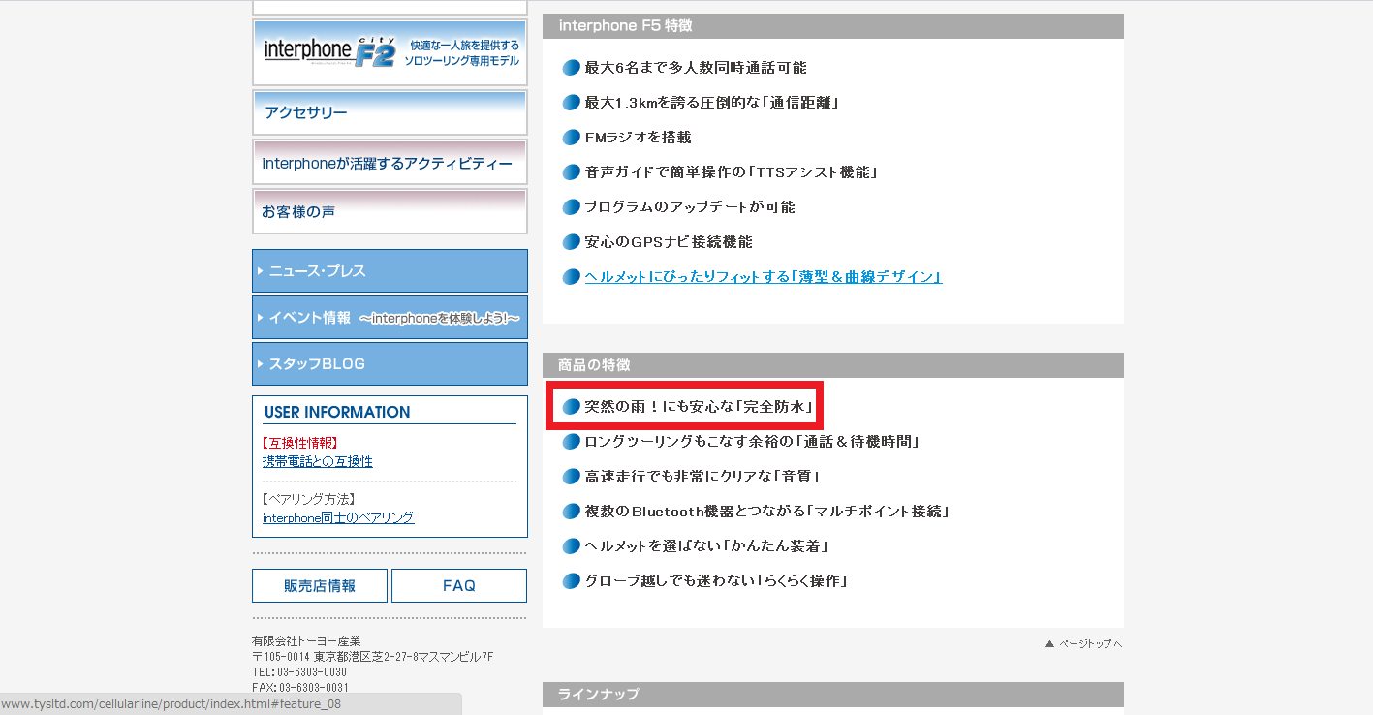Open the 薄型＆曲線デザイン feature link
Viewport: 1373px width, 715px height.
coord(763,277)
